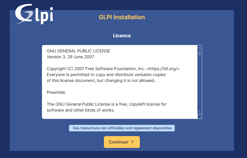Click the 'Preamble' line

(x=56, y=92)
